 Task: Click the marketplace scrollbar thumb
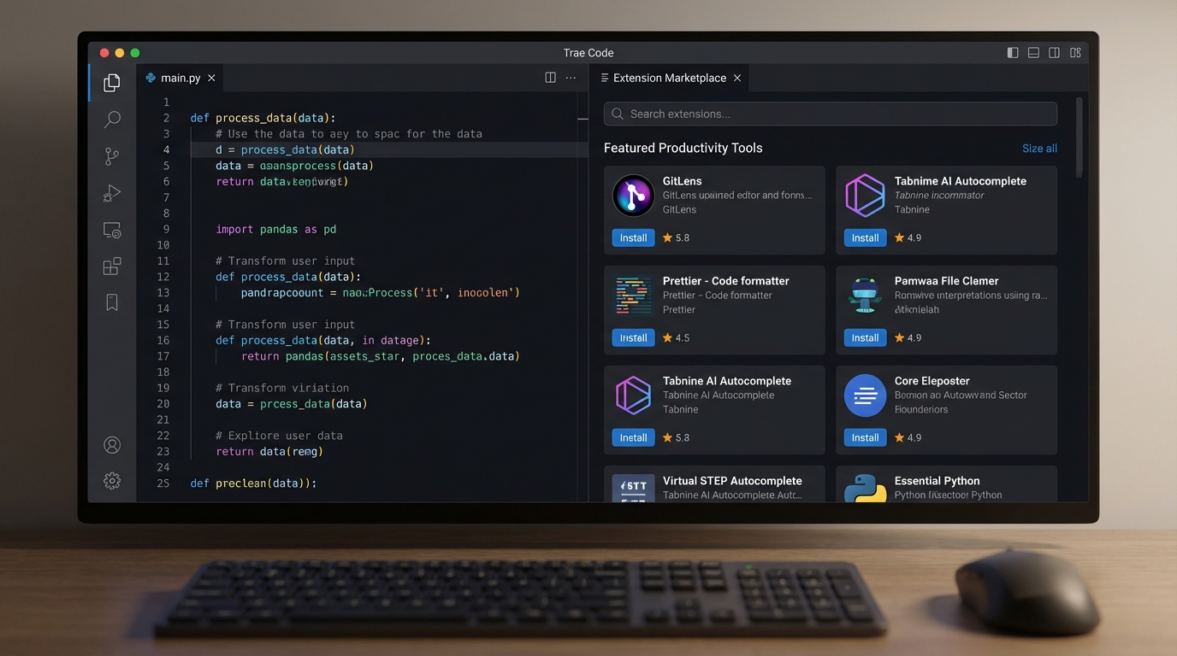tap(1079, 137)
